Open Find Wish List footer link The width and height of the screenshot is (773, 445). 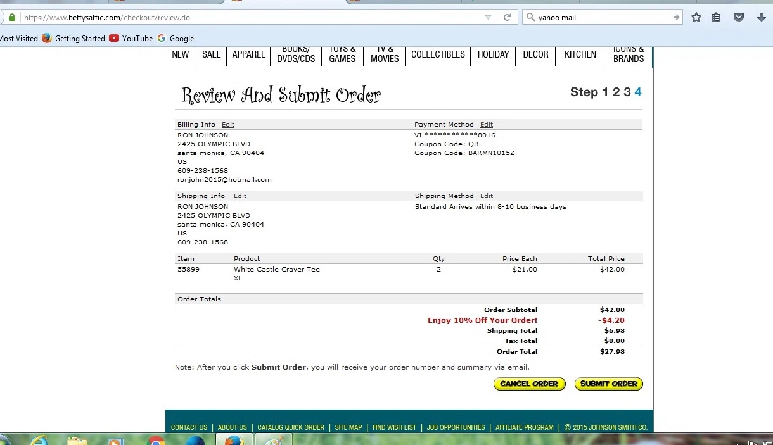pos(394,428)
